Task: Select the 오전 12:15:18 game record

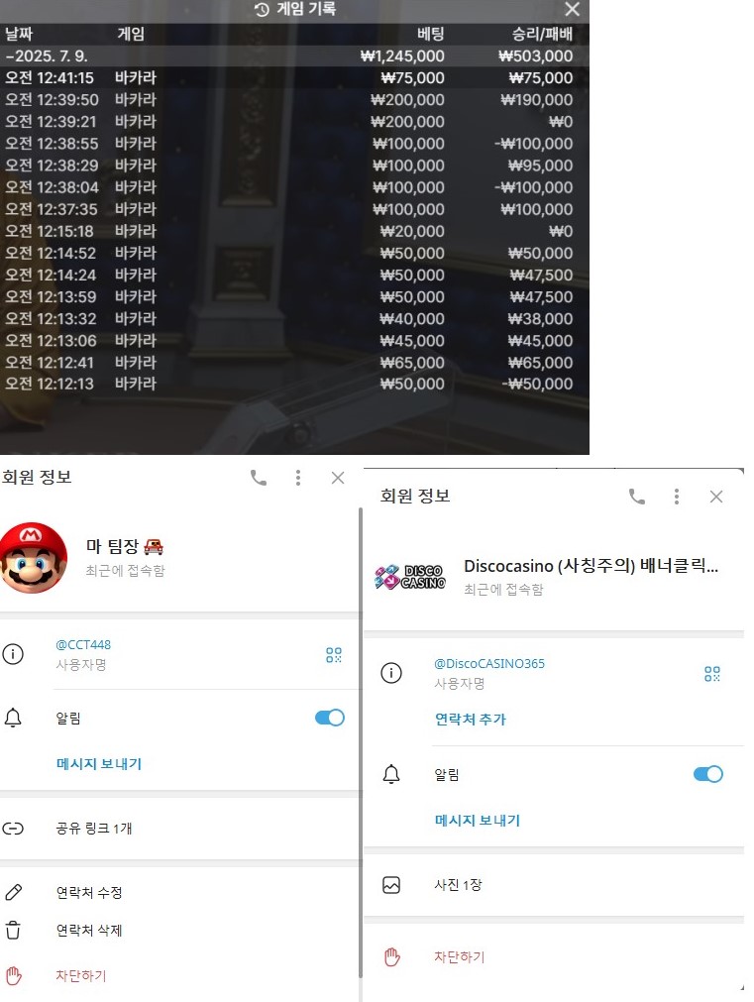Action: [294, 231]
